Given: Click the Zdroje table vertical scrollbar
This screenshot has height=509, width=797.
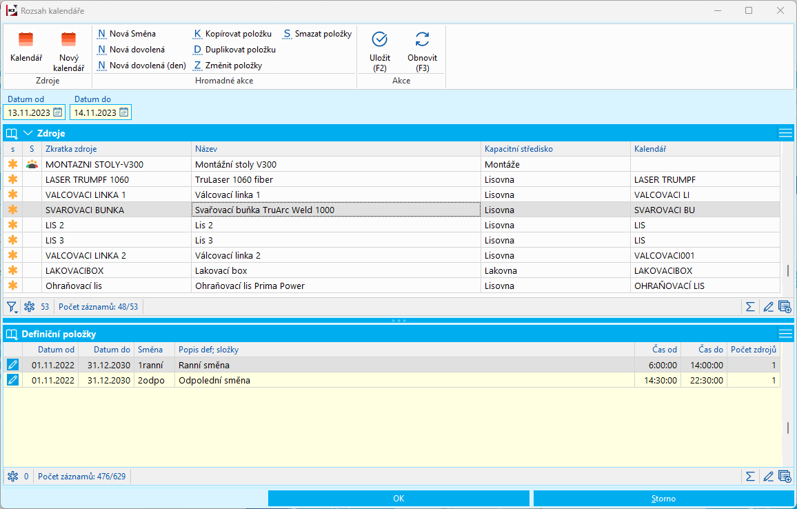Looking at the screenshot, I should 788,270.
